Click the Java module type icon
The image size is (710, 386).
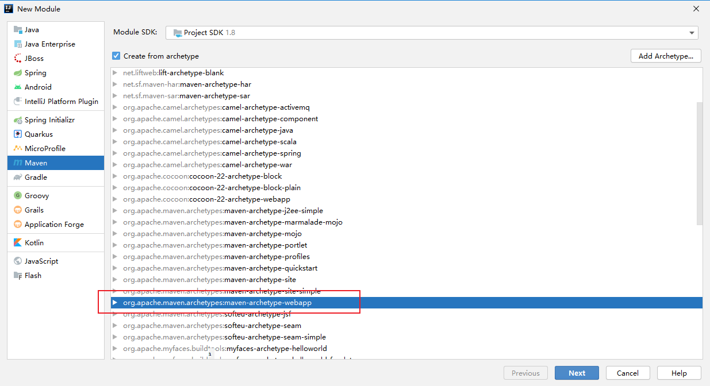pos(18,30)
